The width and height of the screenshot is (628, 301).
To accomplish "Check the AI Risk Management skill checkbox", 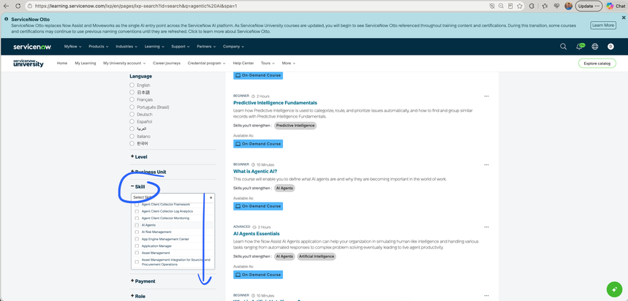I will 137,232.
